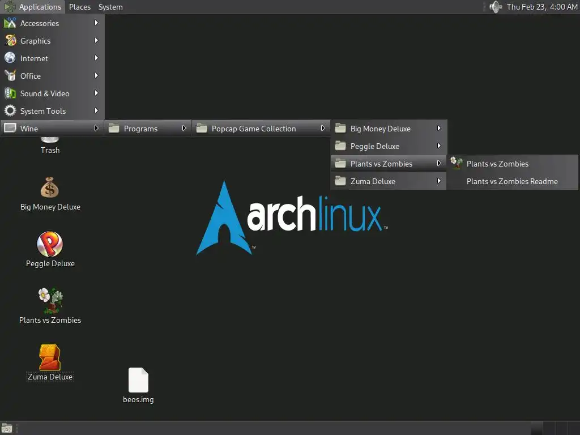
Task: Click the Programs folder icon
Action: (114, 129)
